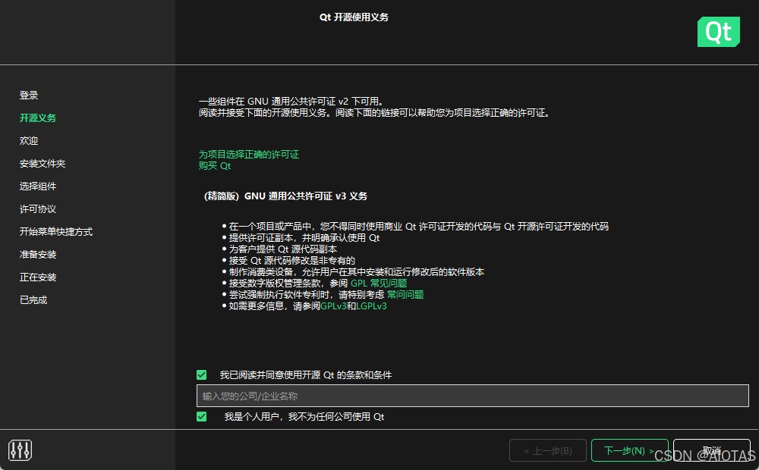Click 取消 button

(712, 450)
